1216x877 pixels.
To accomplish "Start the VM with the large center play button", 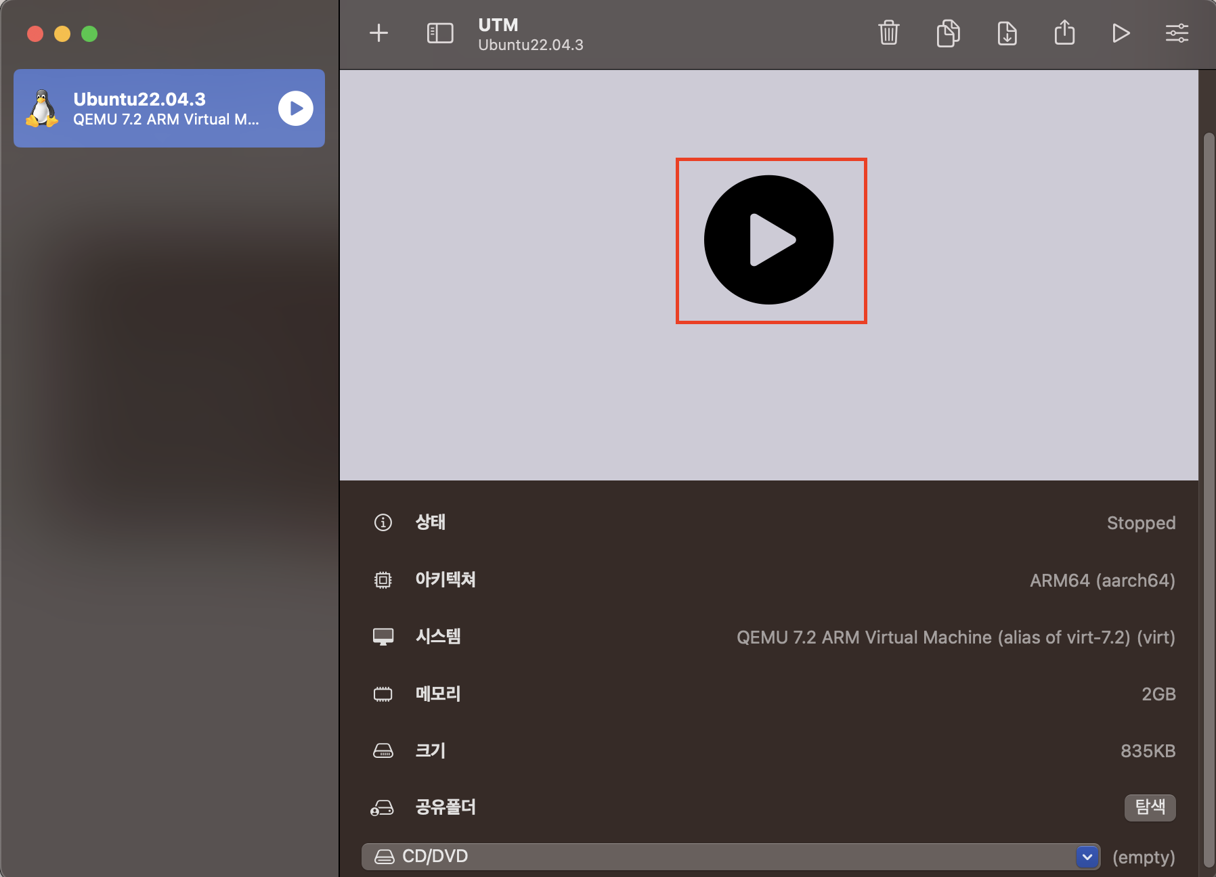I will click(768, 240).
